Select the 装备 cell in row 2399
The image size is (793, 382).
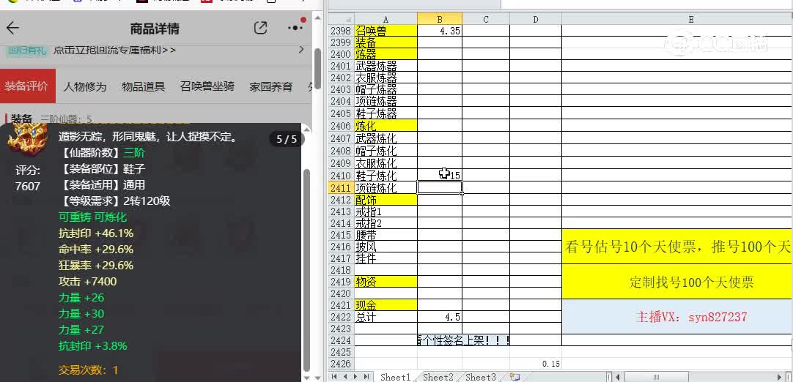coord(386,42)
